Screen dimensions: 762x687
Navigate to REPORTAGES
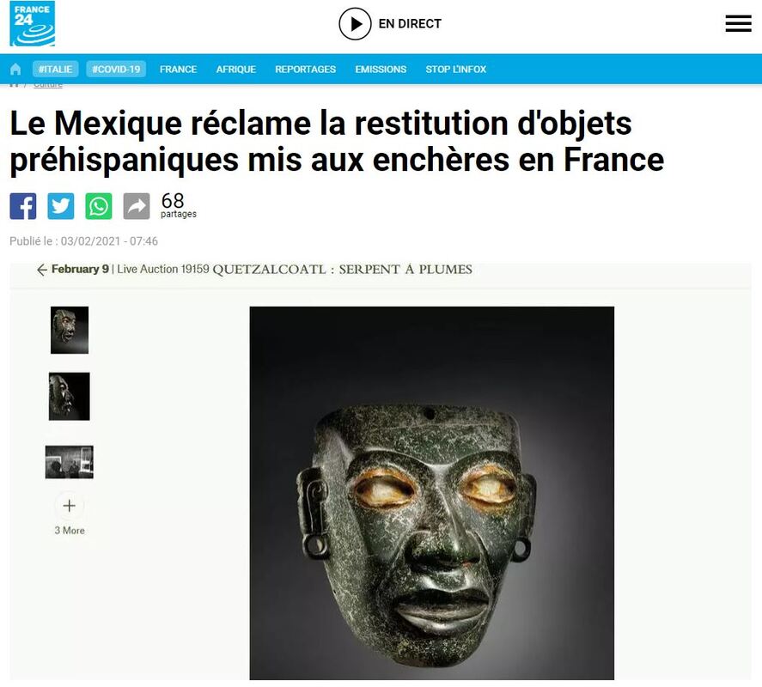click(x=306, y=69)
